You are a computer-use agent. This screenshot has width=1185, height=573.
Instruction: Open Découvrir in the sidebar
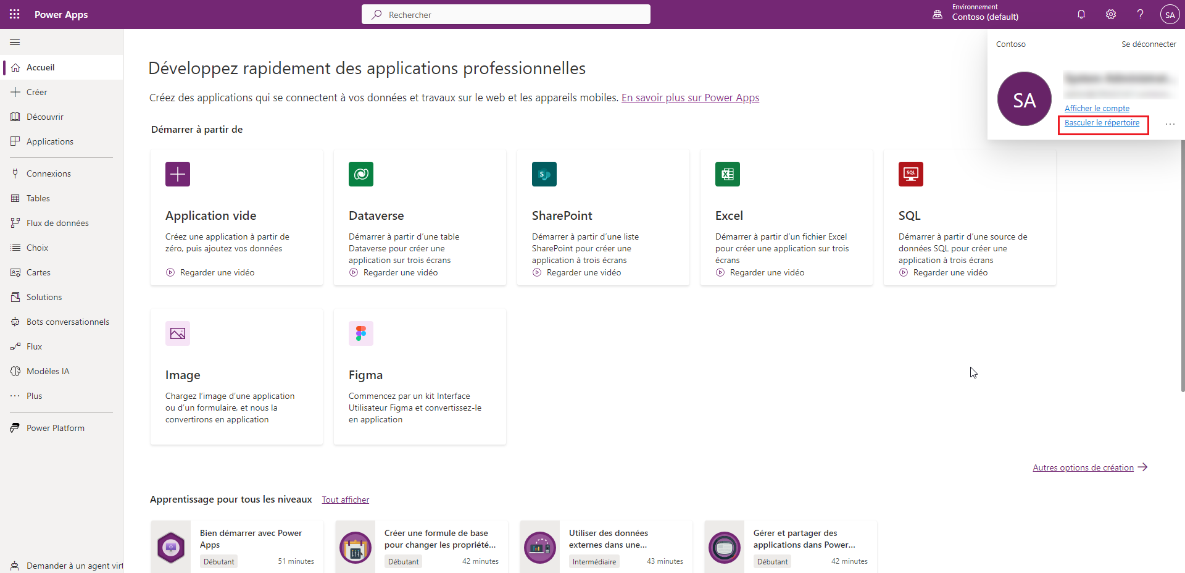[x=62, y=117]
